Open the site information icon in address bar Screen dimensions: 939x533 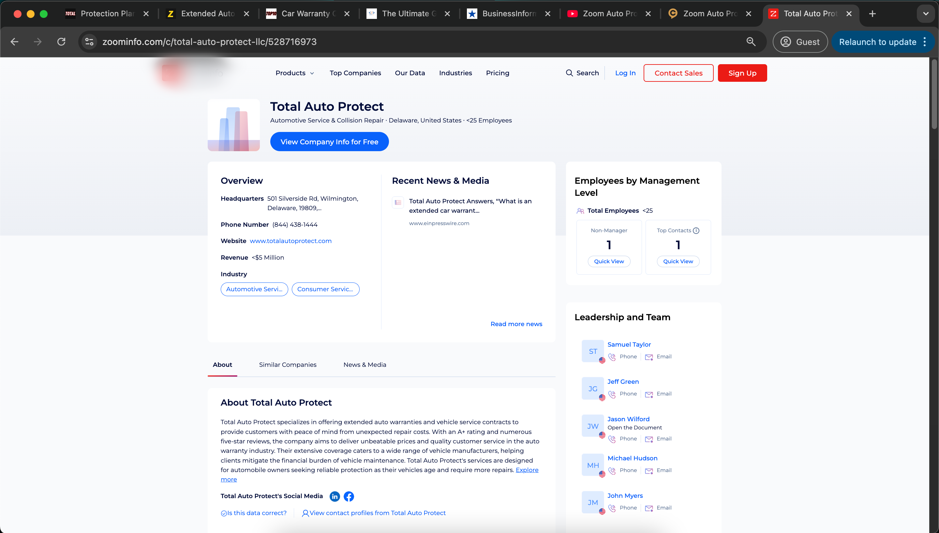(89, 42)
